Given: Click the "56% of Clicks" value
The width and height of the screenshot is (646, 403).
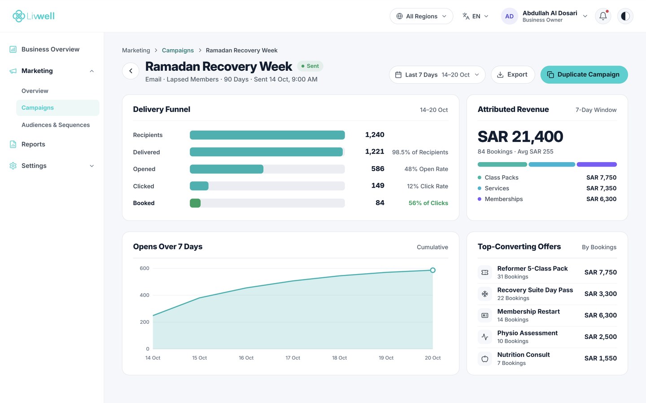Looking at the screenshot, I should point(428,203).
